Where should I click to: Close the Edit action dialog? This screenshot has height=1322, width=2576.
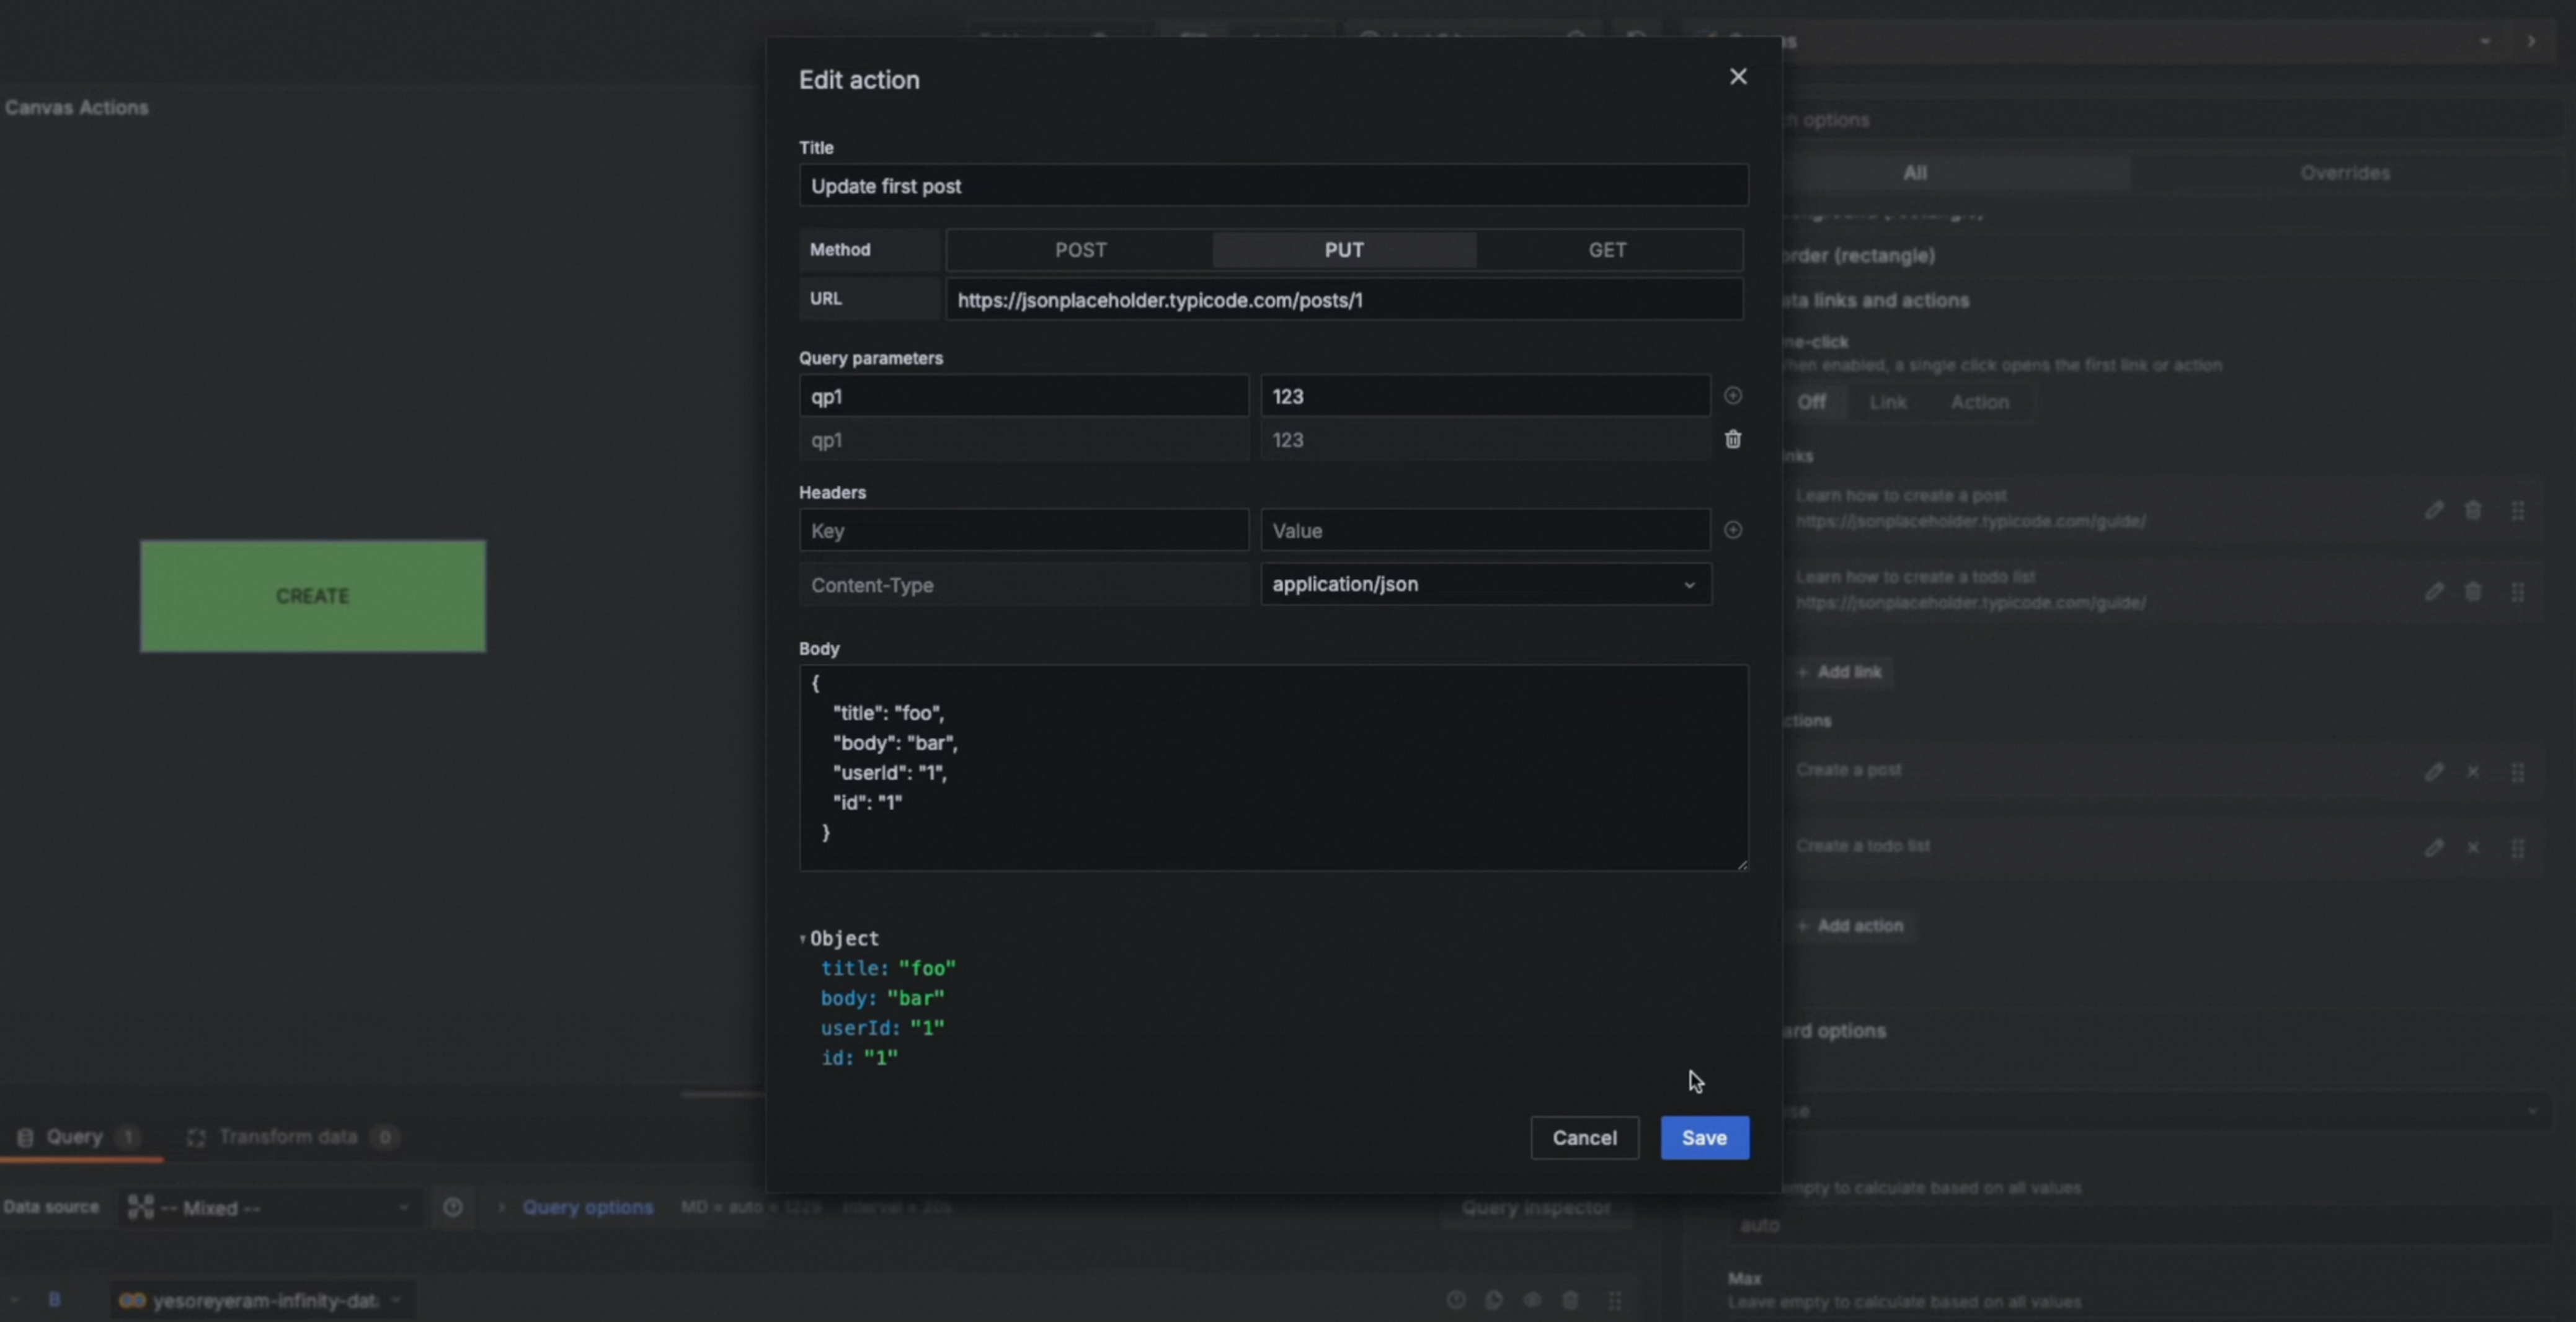pyautogui.click(x=1738, y=77)
